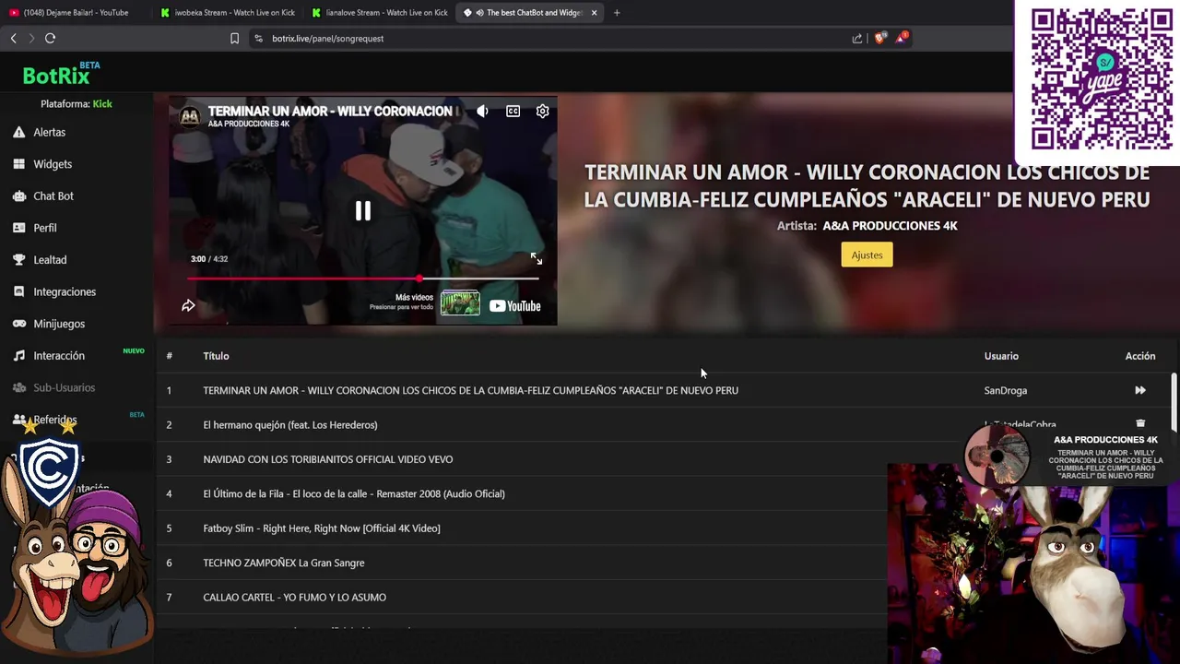The image size is (1180, 664).
Task: Close the BotRix ChatBot browser tab
Action: click(x=594, y=13)
